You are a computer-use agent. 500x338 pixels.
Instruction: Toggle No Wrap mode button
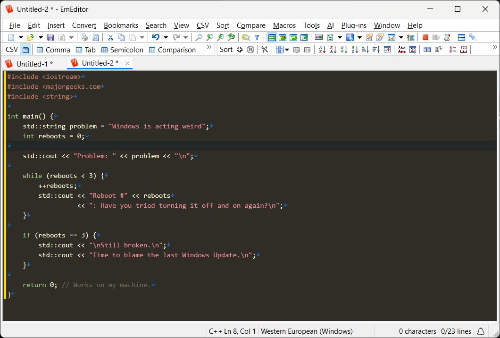pos(272,37)
